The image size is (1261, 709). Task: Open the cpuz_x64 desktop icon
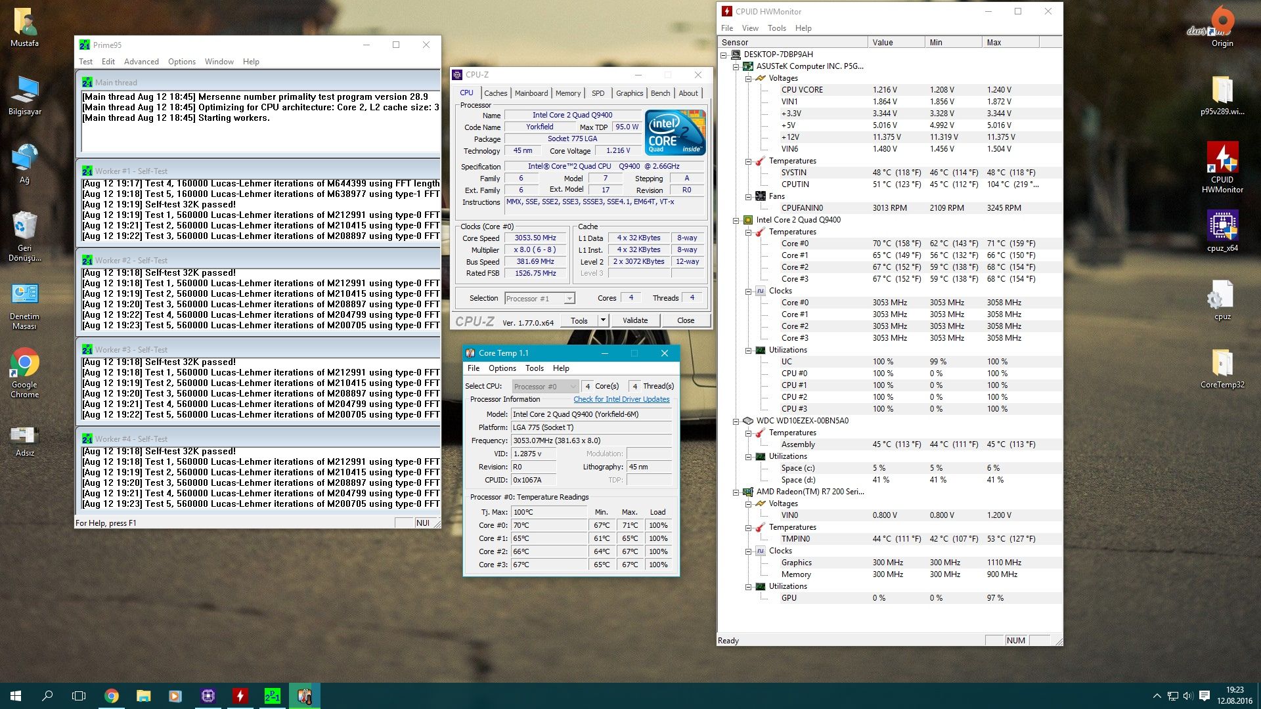tap(1222, 226)
